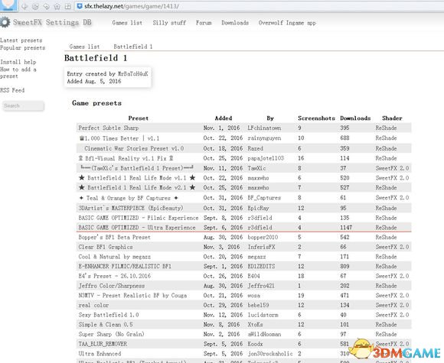Click author name ED1ZEDITS

[x=261, y=266]
